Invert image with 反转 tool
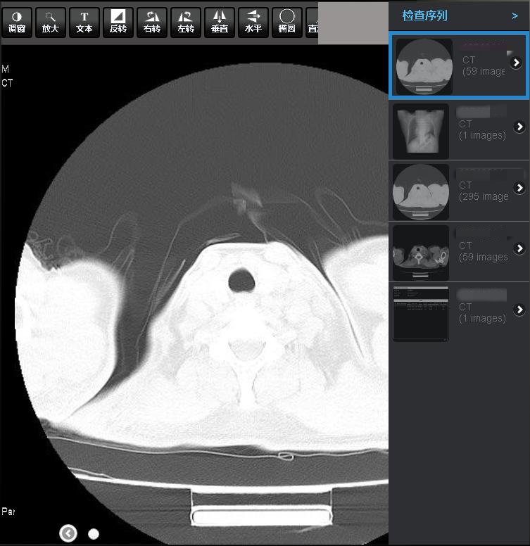530x546 pixels. (118, 23)
